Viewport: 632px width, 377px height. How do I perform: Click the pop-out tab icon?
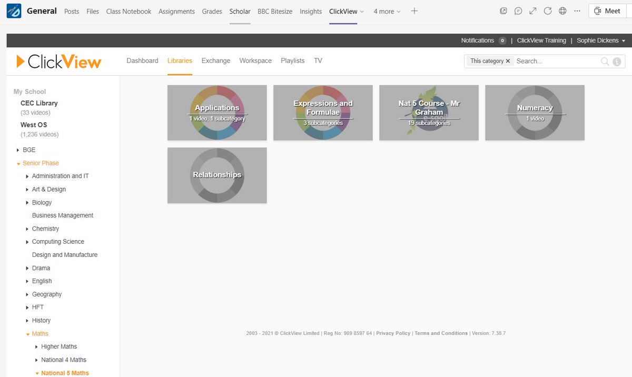(503, 11)
